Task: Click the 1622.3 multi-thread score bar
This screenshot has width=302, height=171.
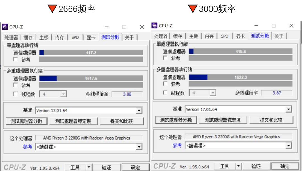Action: [241, 77]
